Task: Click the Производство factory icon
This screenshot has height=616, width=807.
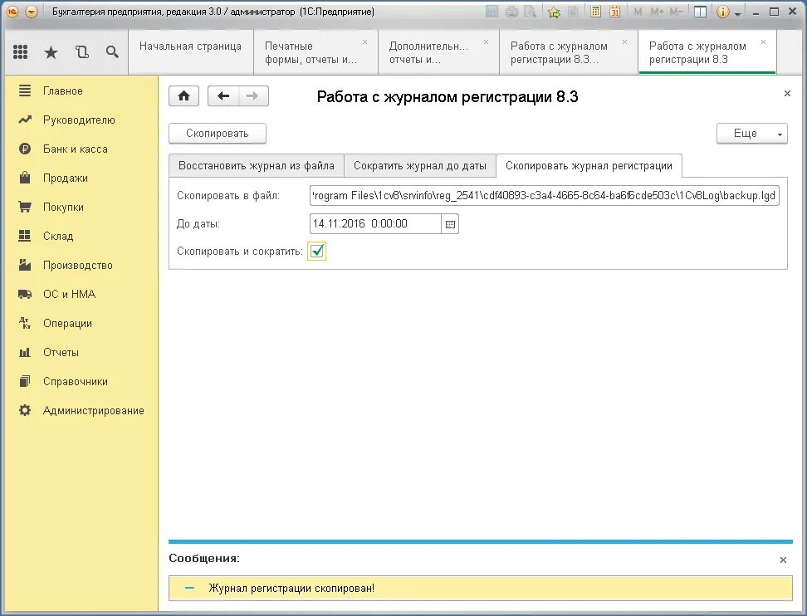Action: 25,265
